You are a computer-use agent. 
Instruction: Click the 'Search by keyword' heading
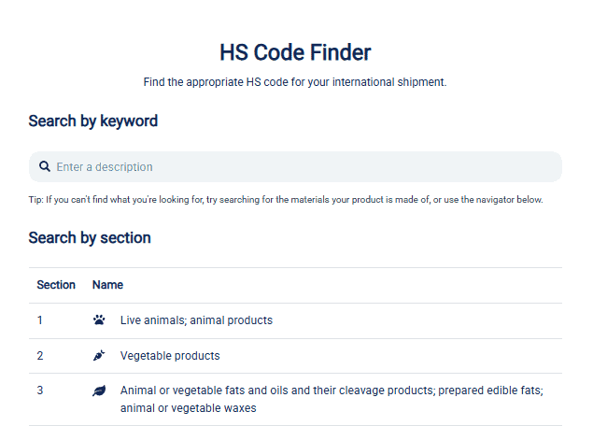click(x=92, y=121)
